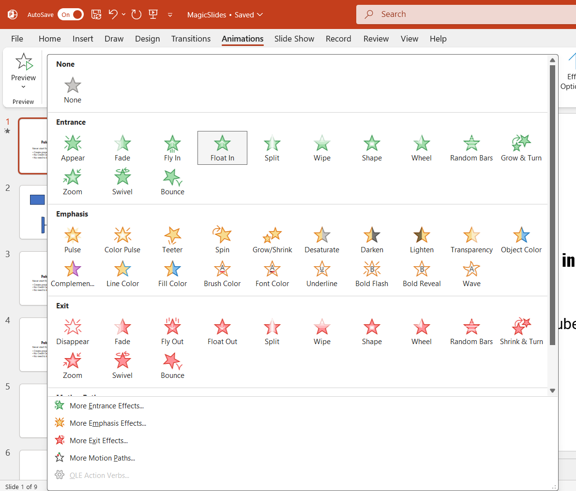Click More Motion Paths option
Image resolution: width=576 pixels, height=491 pixels.
[102, 458]
